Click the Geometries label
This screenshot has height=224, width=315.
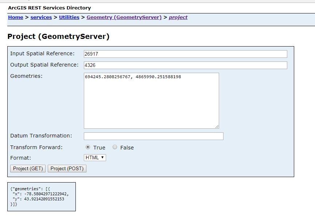26,76
